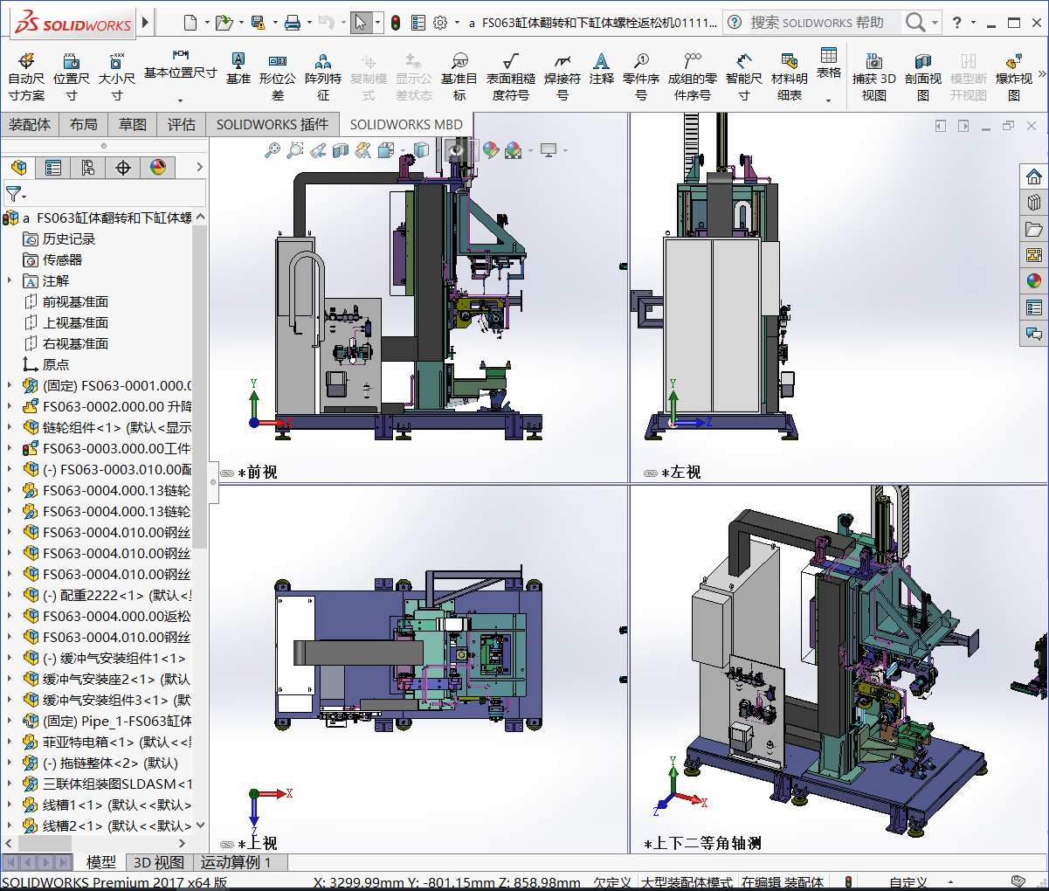Click the 阵列特征 tool
The height and width of the screenshot is (891, 1049).
point(323,77)
